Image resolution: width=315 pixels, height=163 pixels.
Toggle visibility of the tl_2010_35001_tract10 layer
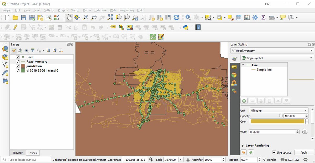tap(18, 70)
